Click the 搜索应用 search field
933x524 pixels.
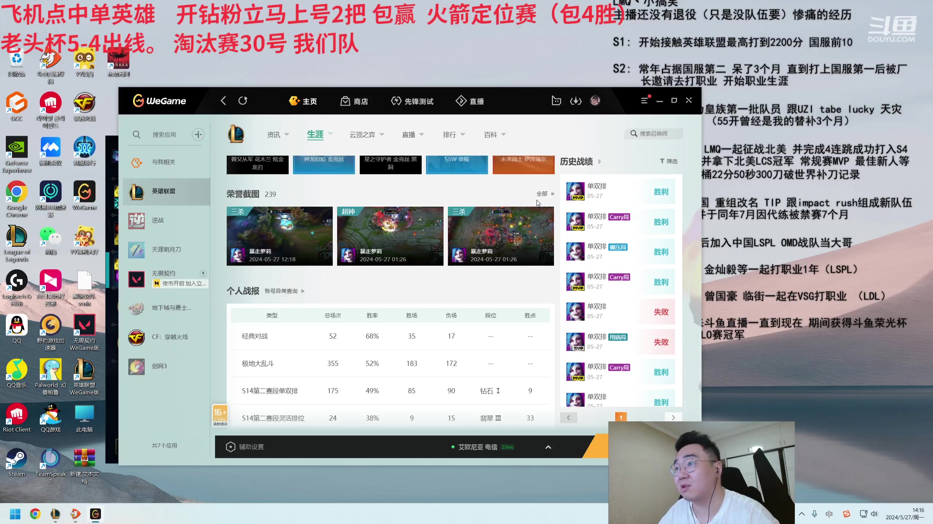coord(164,135)
